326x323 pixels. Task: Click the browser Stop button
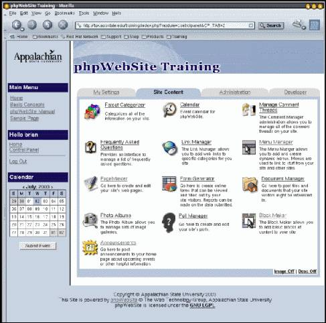click(63, 25)
